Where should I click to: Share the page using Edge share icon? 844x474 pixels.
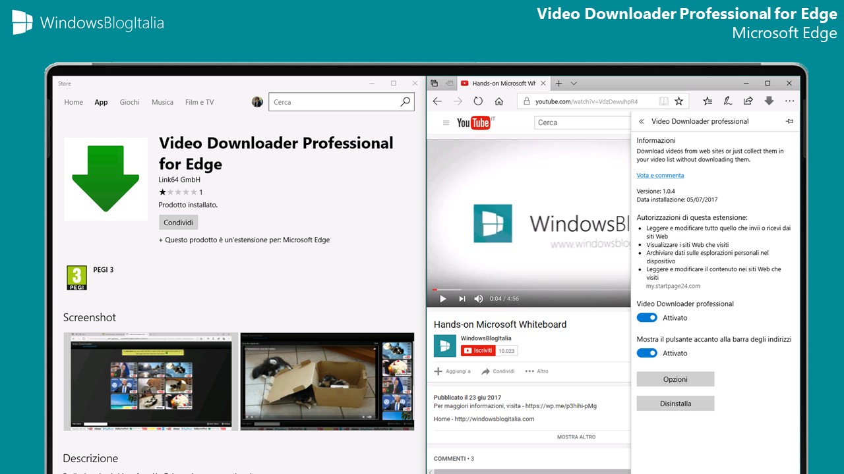748,101
